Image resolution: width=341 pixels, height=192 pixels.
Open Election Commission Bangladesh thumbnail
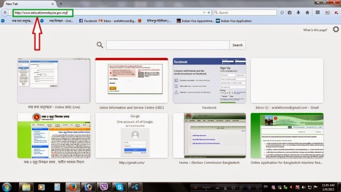click(209, 136)
